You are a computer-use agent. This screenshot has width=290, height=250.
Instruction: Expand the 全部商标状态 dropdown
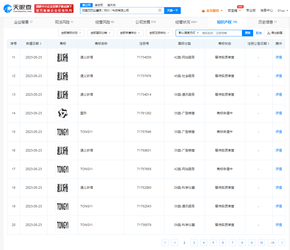[x=71, y=33]
